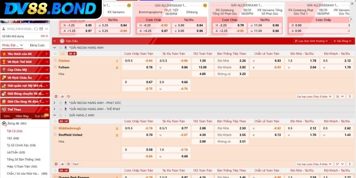This screenshot has height=178, width=356.
Task: Switch to the Bảng Cược tab
Action: [x=37, y=45]
